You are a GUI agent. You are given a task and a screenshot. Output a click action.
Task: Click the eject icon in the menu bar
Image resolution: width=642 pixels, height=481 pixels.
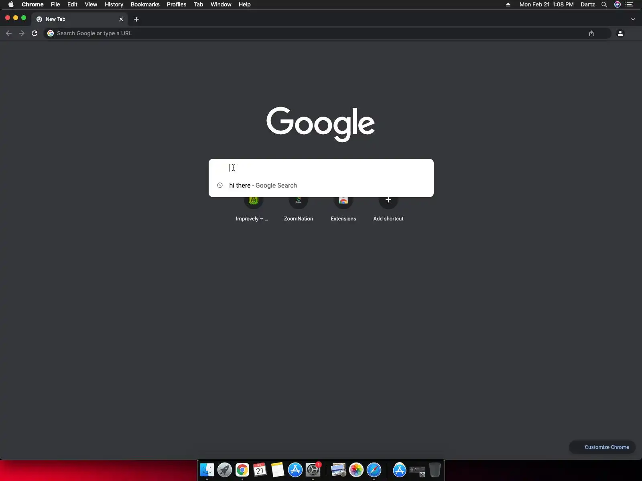[x=508, y=4]
